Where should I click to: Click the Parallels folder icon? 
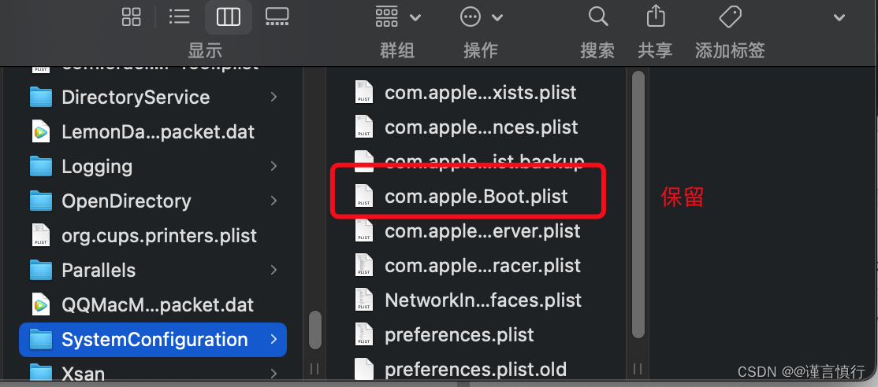tap(41, 270)
